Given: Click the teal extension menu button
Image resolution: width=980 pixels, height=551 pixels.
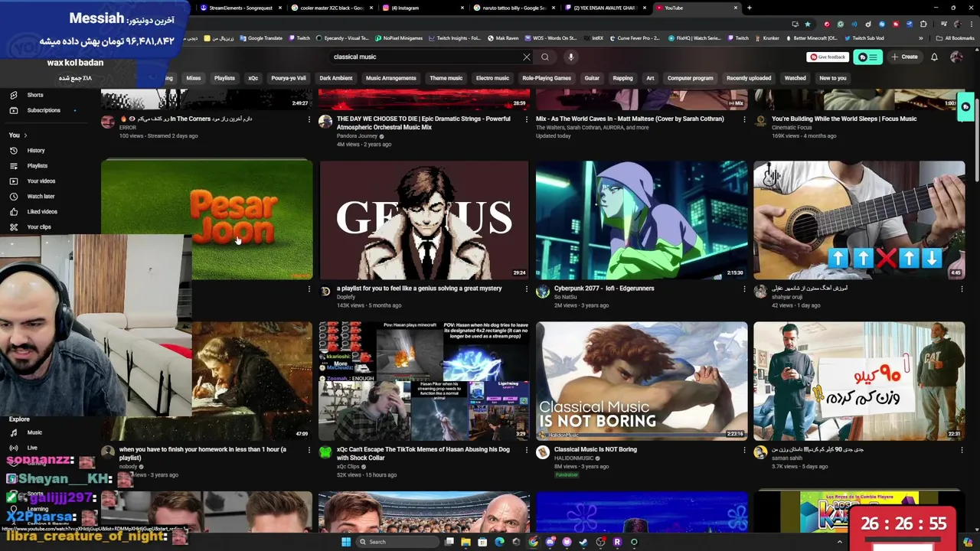Looking at the screenshot, I should point(867,57).
